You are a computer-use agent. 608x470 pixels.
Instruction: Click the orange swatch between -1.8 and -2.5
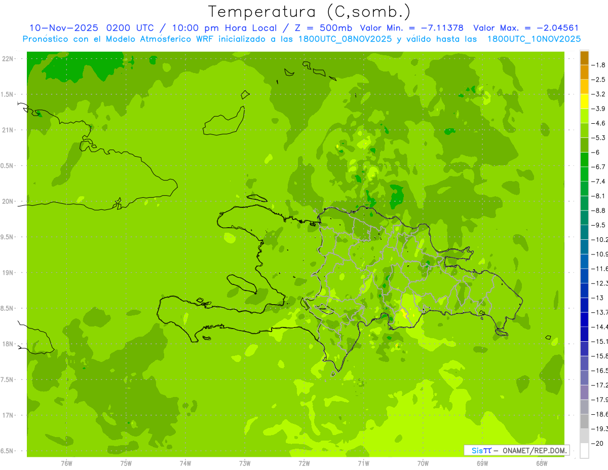point(584,72)
